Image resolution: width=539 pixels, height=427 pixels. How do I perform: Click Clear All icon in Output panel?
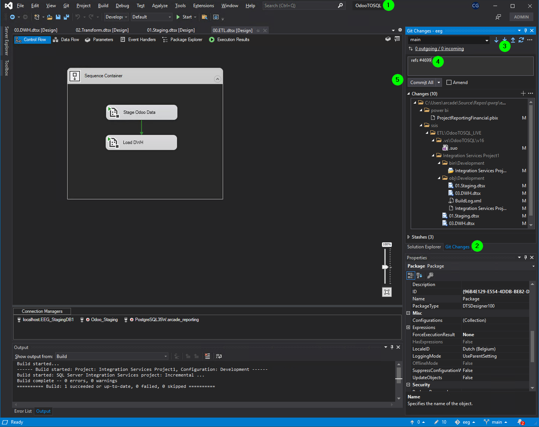(208, 356)
